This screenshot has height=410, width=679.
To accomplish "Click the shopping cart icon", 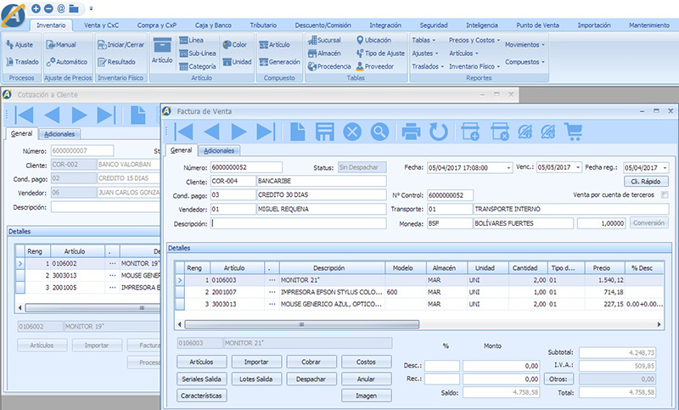I will pyautogui.click(x=574, y=132).
